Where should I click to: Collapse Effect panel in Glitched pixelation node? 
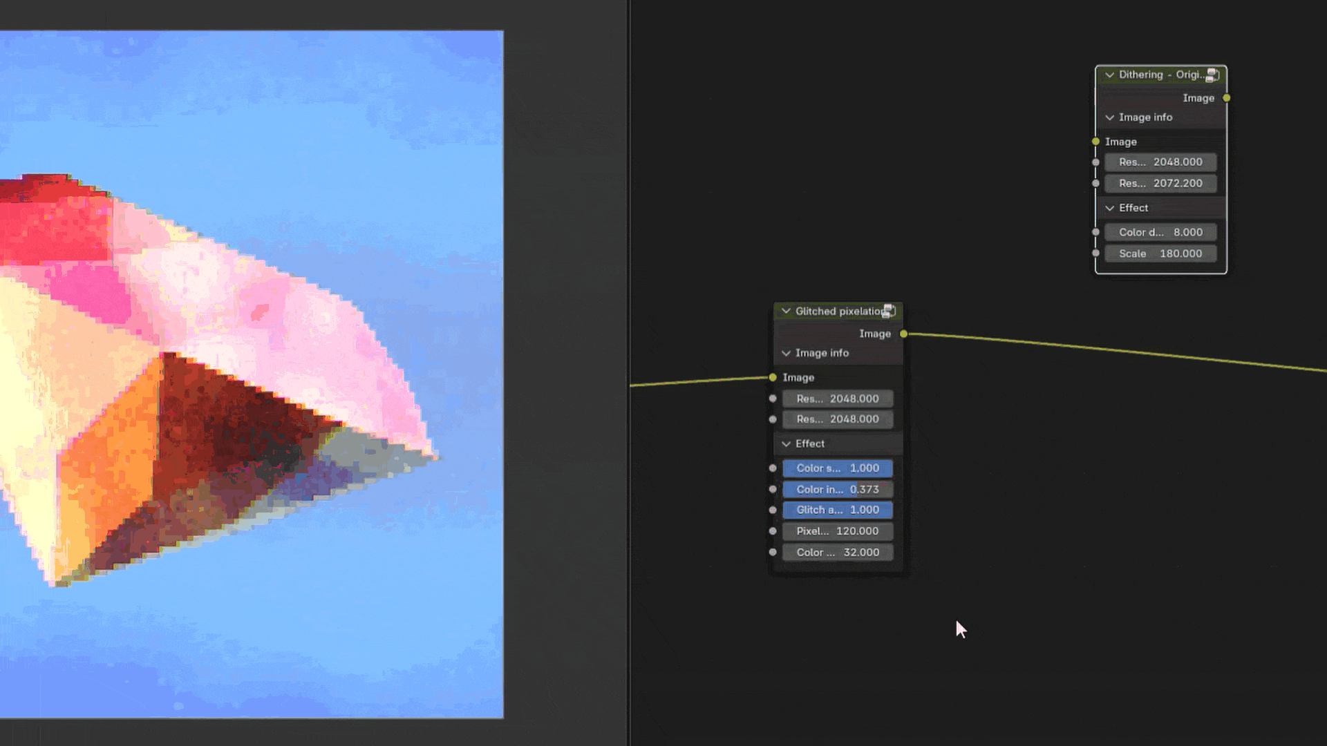(786, 444)
